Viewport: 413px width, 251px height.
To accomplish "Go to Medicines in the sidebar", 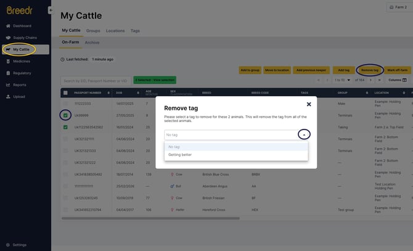I will point(22,61).
